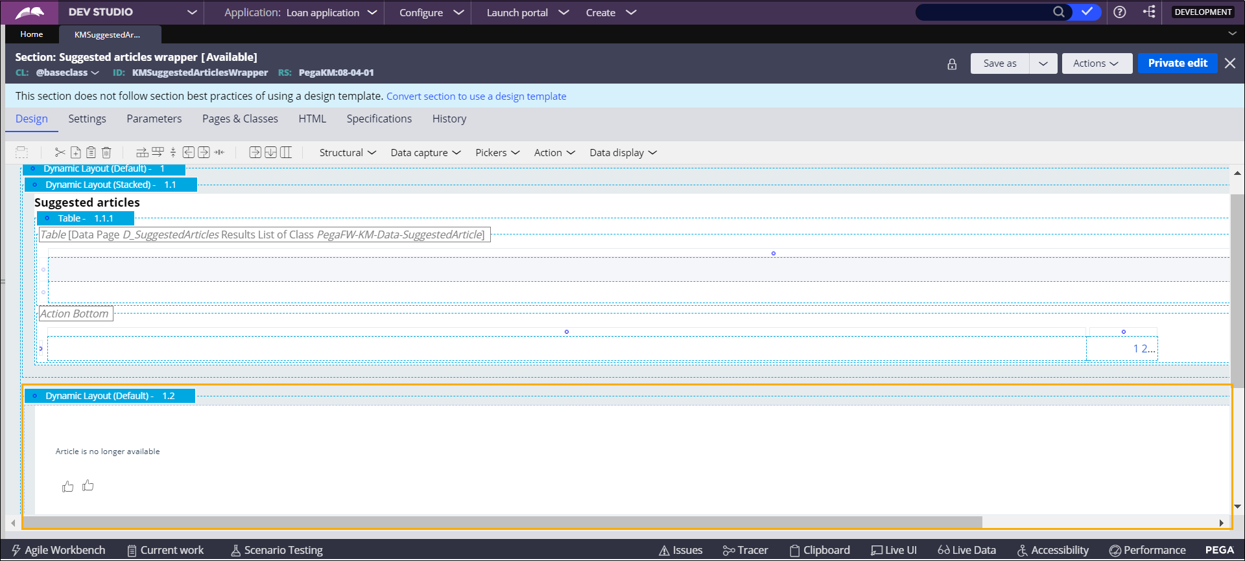Toggle the blue checkmark beside the search box
This screenshot has width=1245, height=561.
point(1087,12)
